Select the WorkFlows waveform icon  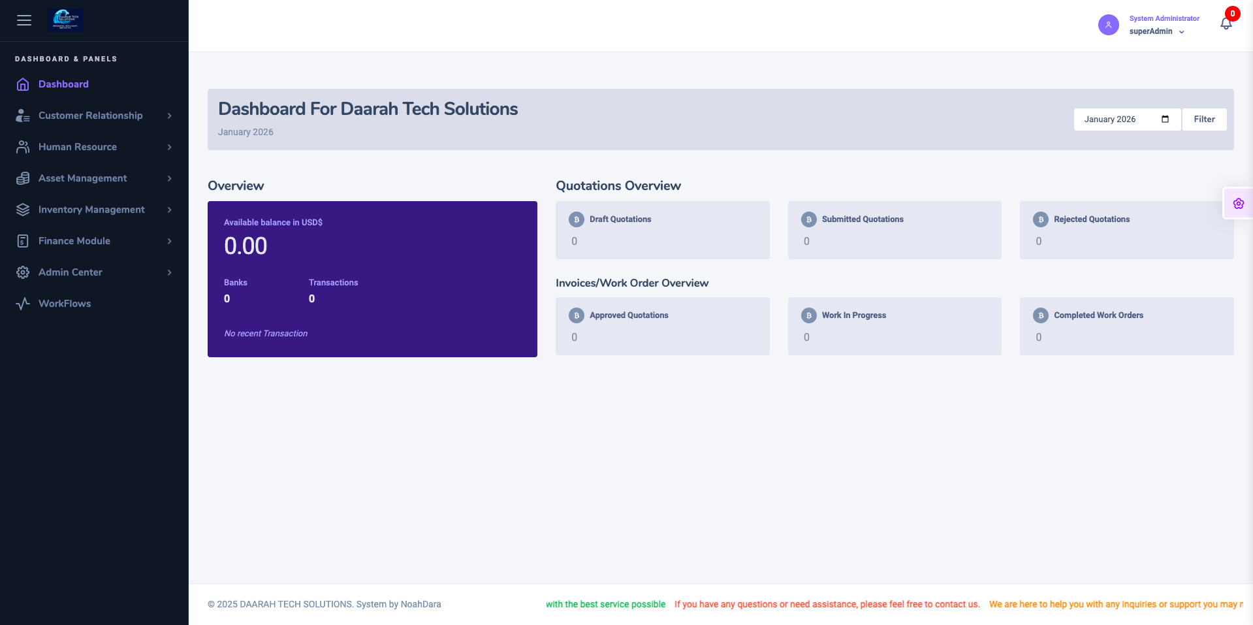click(24, 304)
